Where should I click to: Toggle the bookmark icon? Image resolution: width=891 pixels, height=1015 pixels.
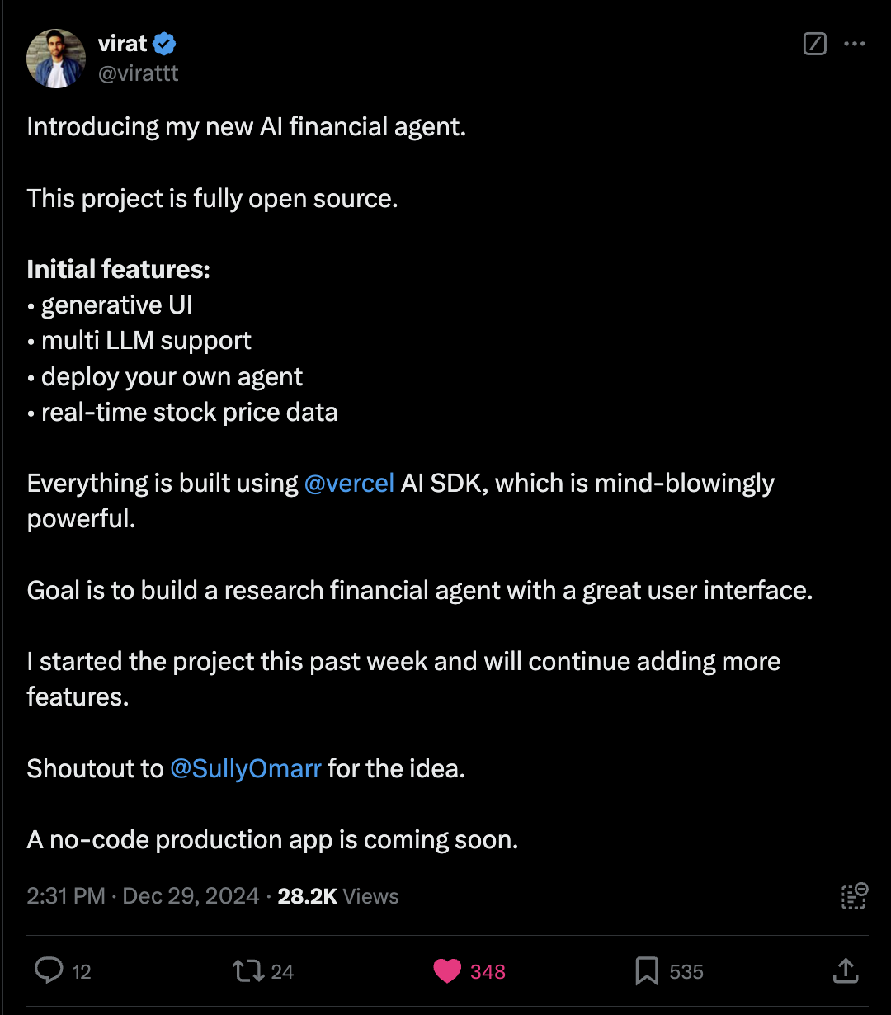647,971
